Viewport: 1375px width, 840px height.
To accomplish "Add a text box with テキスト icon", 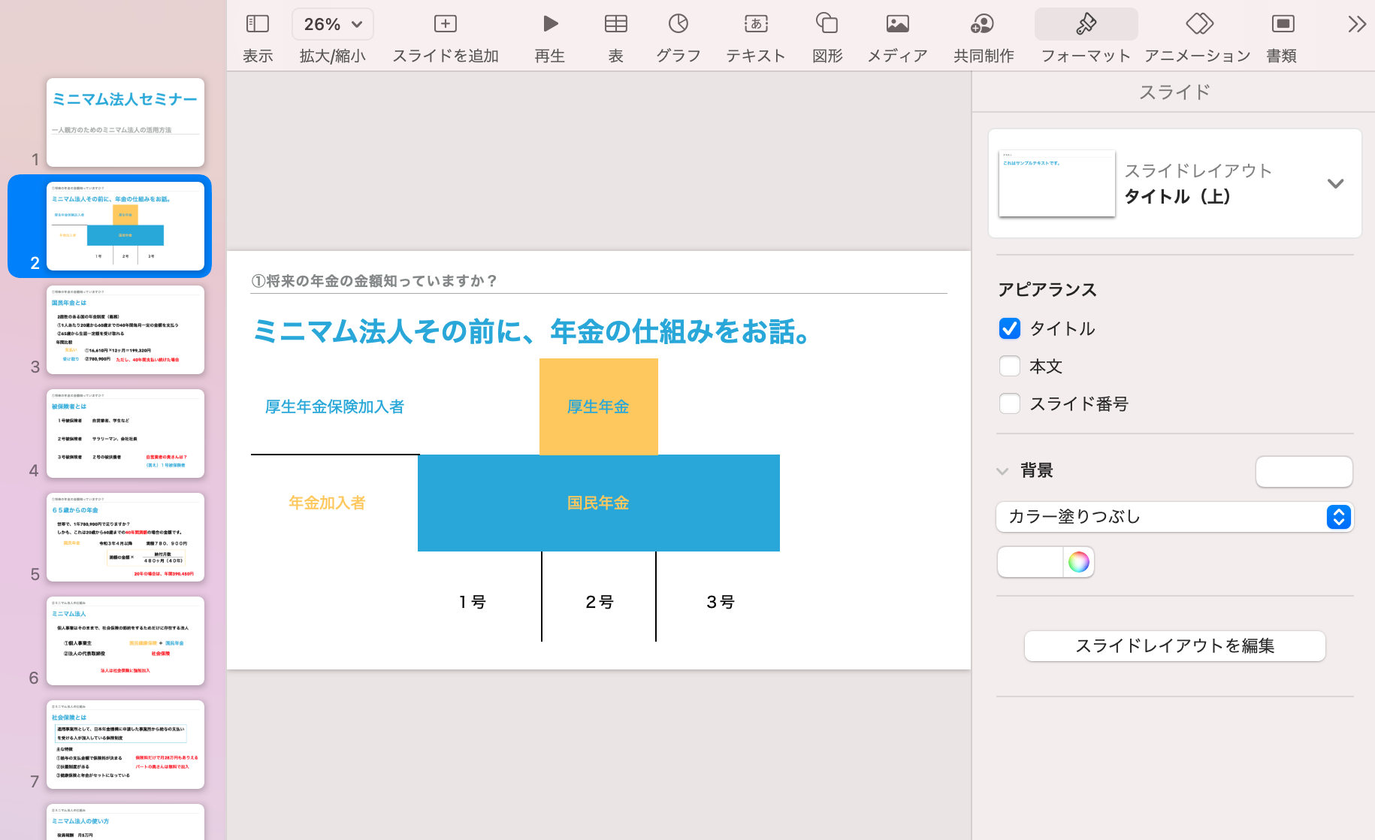I will [x=756, y=24].
